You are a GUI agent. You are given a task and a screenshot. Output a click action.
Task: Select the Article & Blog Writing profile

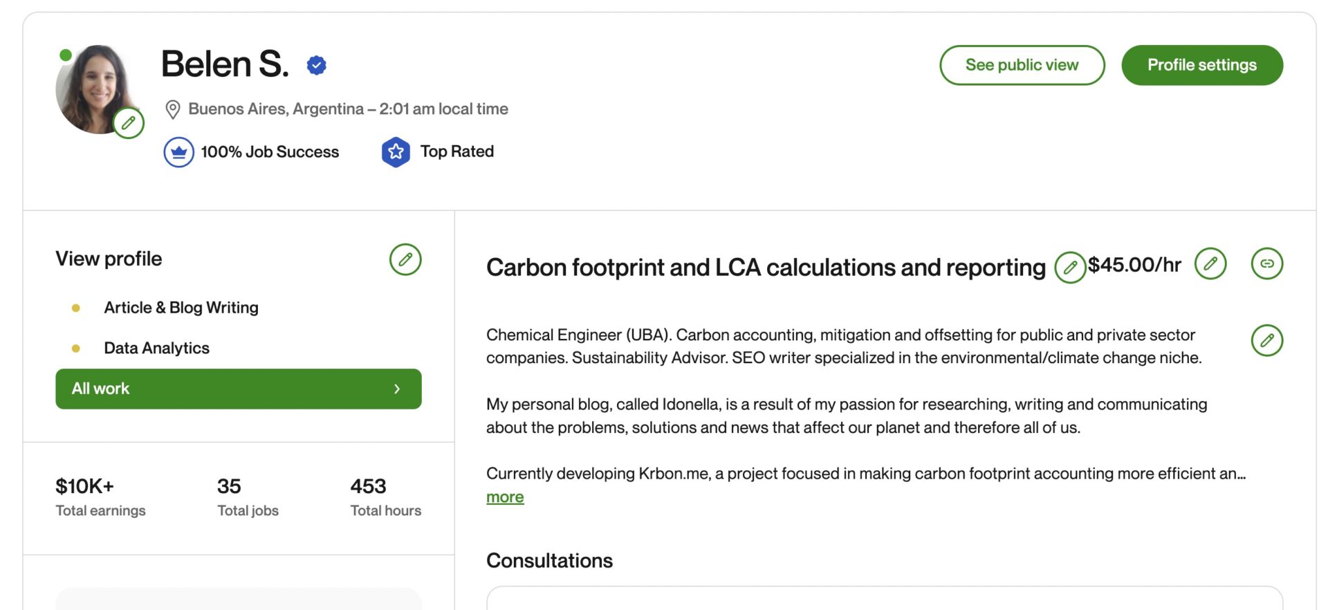coord(181,308)
